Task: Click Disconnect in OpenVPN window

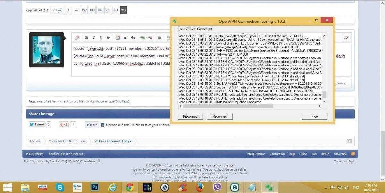Action: click(191, 116)
